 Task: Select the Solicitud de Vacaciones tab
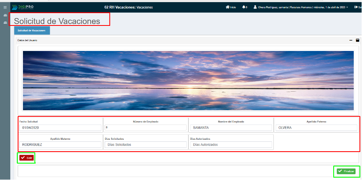click(32, 30)
